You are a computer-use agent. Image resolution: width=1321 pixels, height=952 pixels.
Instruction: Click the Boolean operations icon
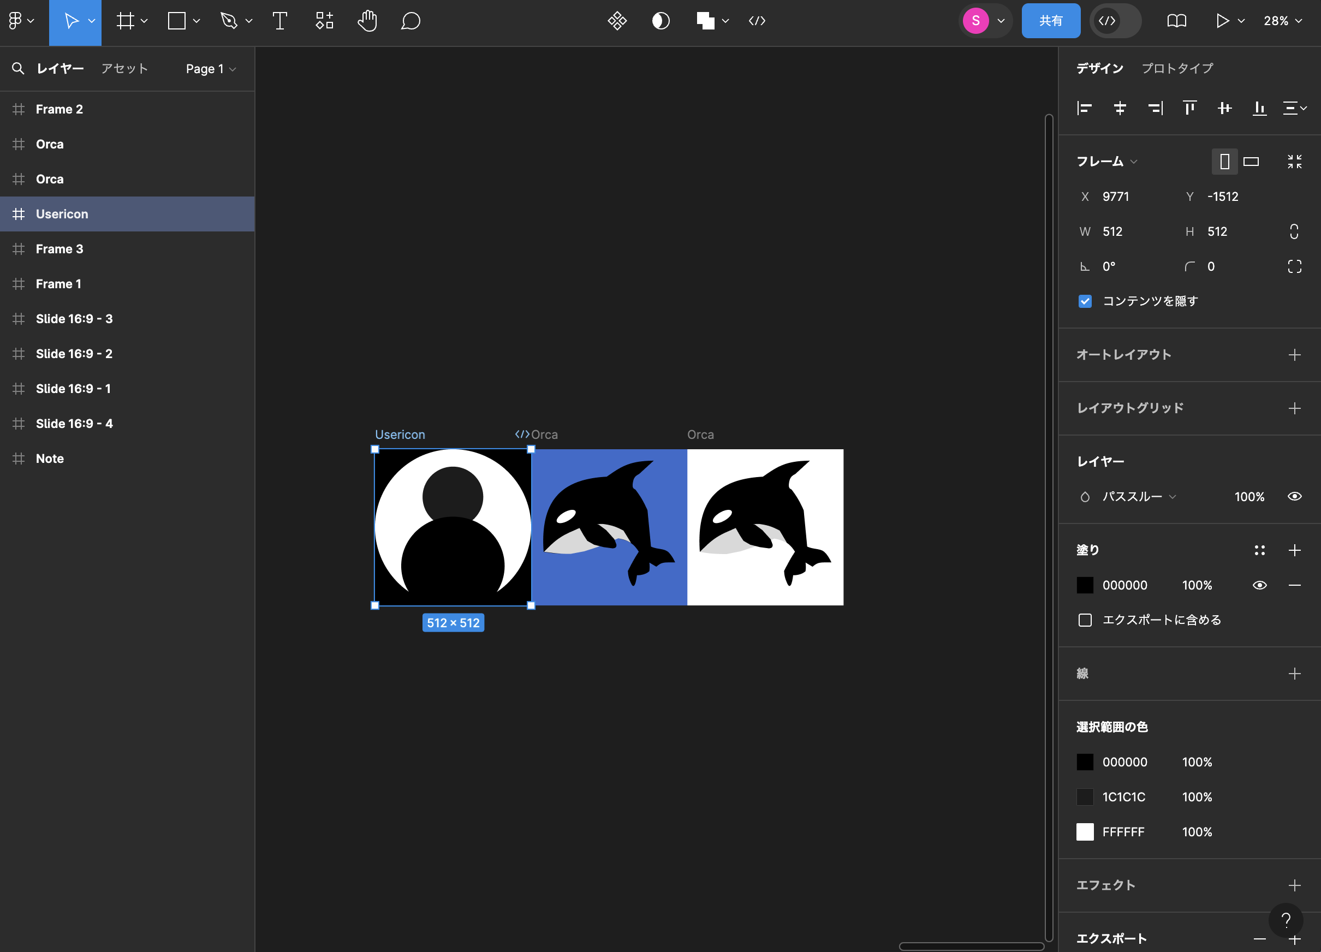(x=705, y=21)
